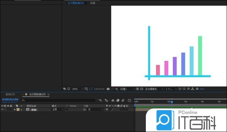
Task: Enable frame blending icon in timeline
Action: (118, 100)
